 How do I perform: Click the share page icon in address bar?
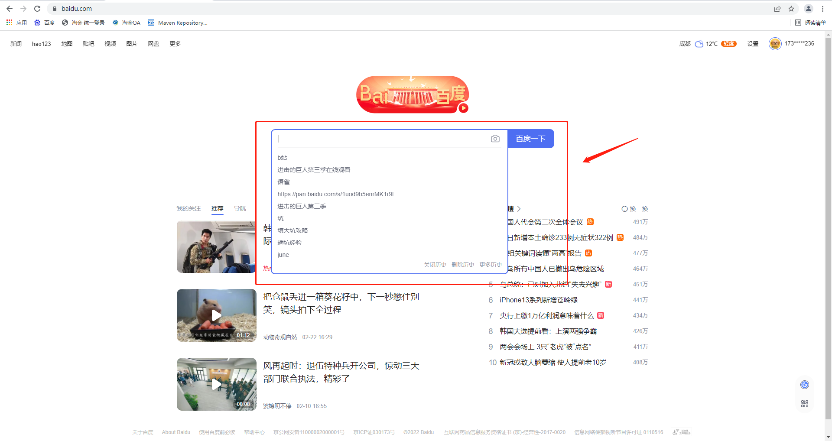tap(777, 9)
